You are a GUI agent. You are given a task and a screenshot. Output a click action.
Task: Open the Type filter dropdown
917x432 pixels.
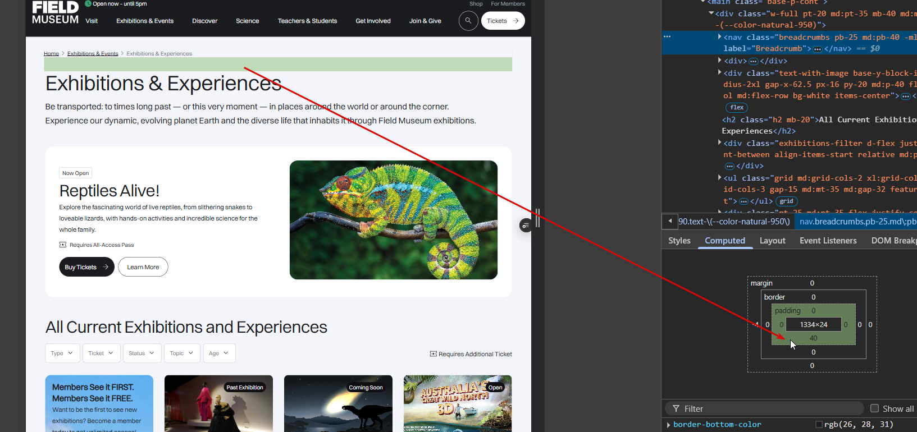(62, 353)
